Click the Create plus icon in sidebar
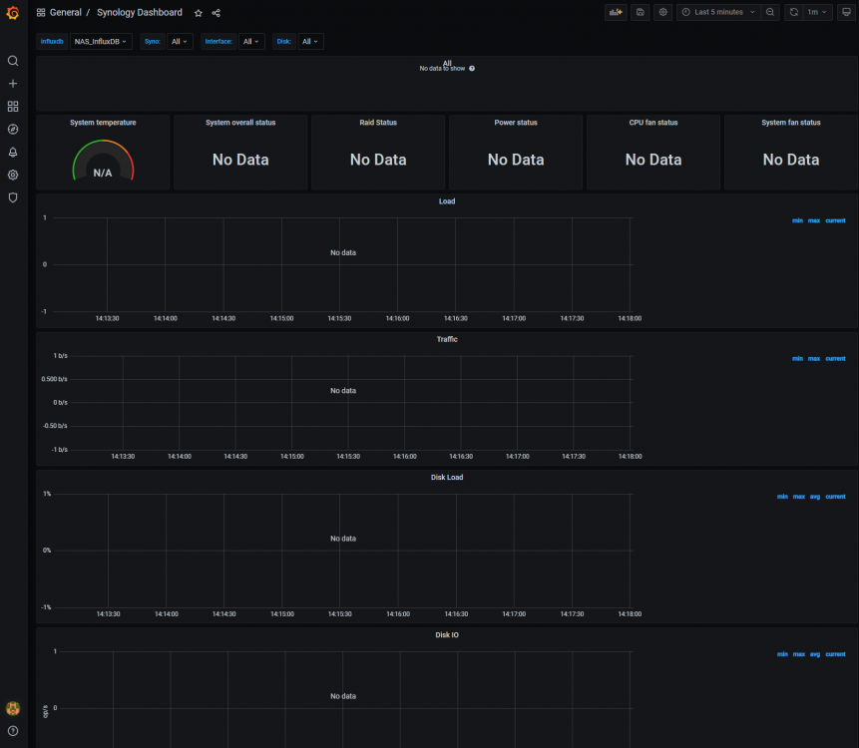 pos(13,84)
